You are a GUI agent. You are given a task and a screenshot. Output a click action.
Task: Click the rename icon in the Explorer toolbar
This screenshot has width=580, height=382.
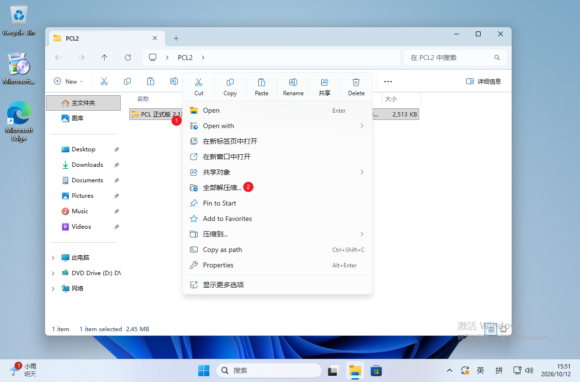[173, 81]
